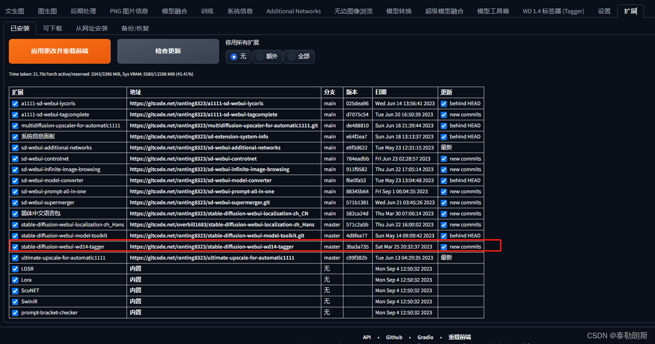Open the a1111-sd-webui-lycoris gitcode URL

click(196, 103)
